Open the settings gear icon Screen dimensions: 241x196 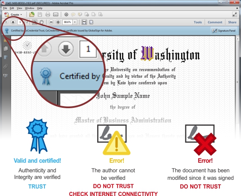tap(66, 15)
